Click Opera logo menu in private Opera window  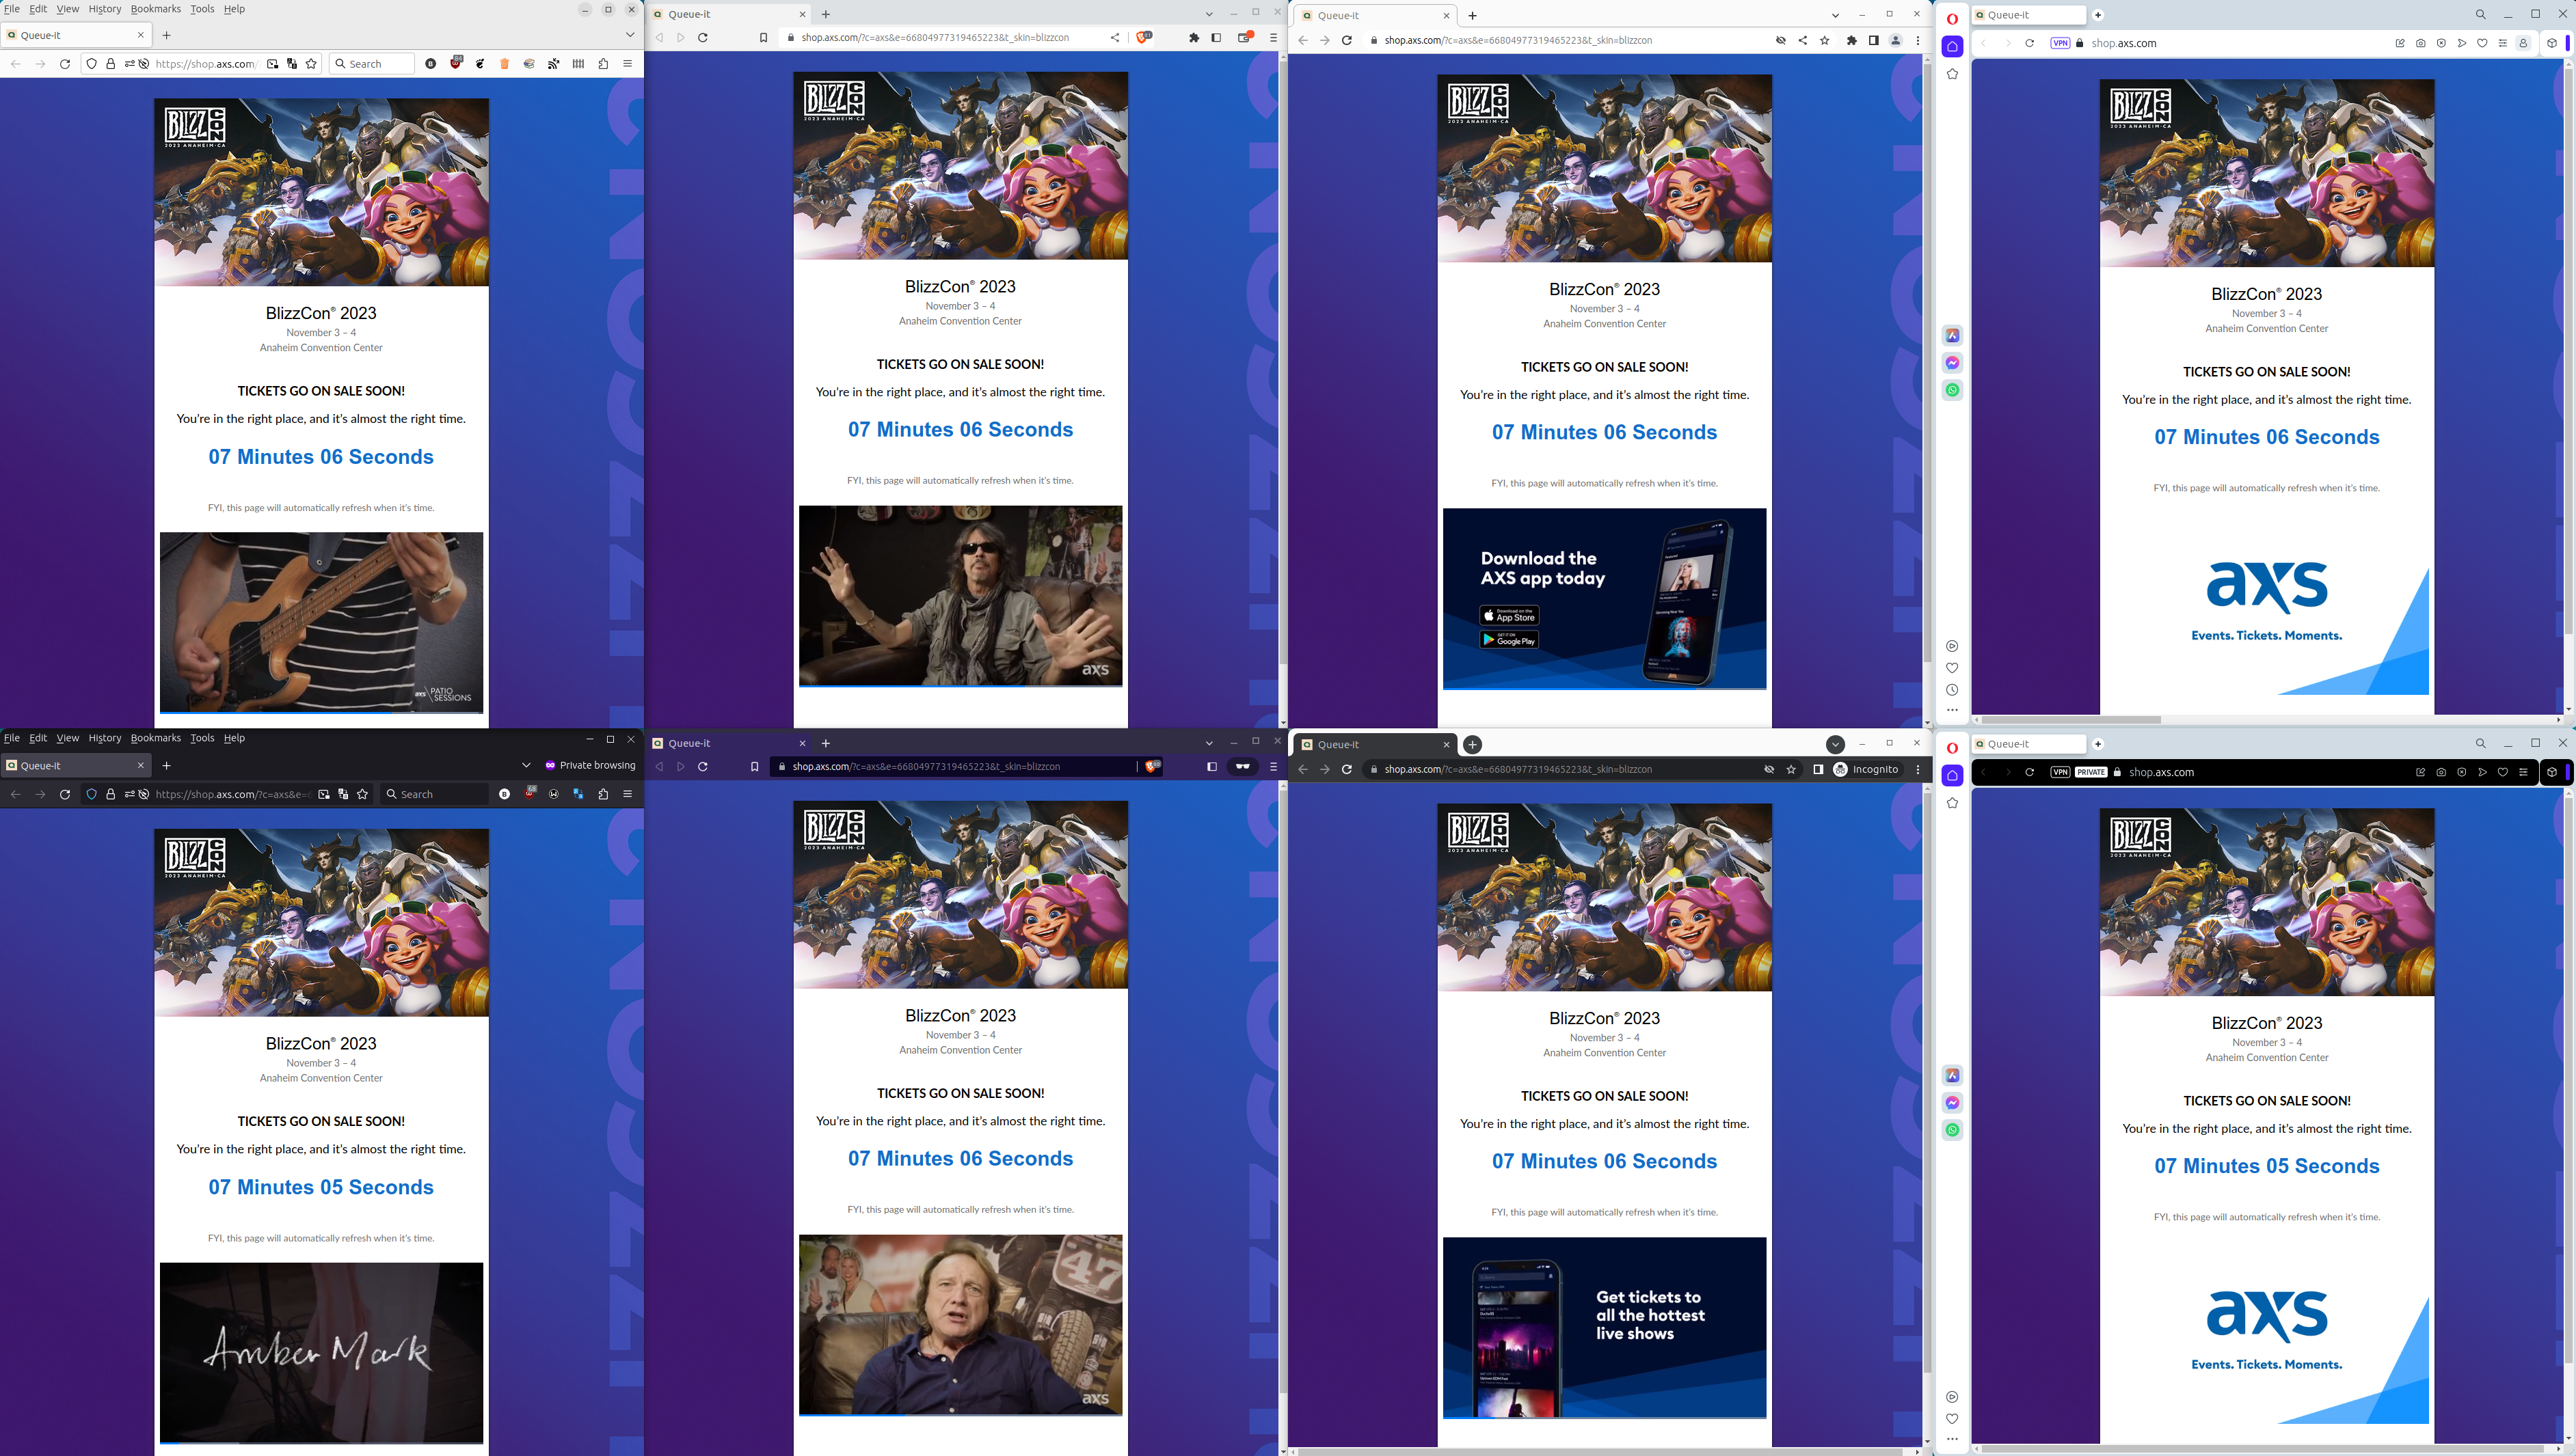(x=1952, y=747)
